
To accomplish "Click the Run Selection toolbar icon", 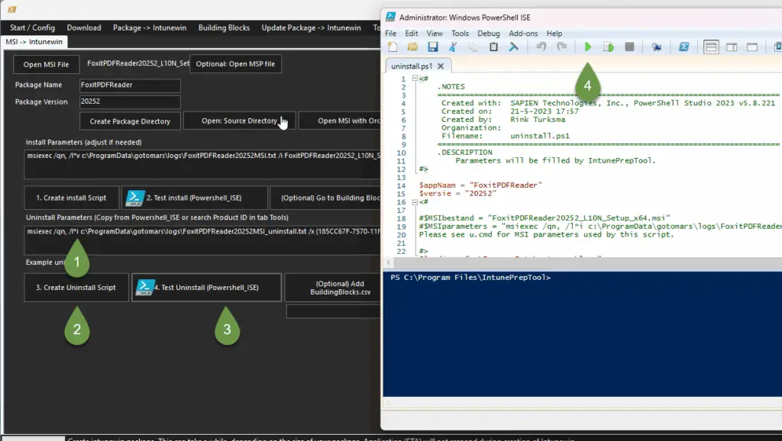I will pos(609,47).
